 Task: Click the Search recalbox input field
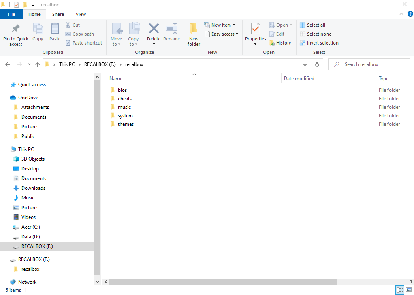tap(369, 64)
